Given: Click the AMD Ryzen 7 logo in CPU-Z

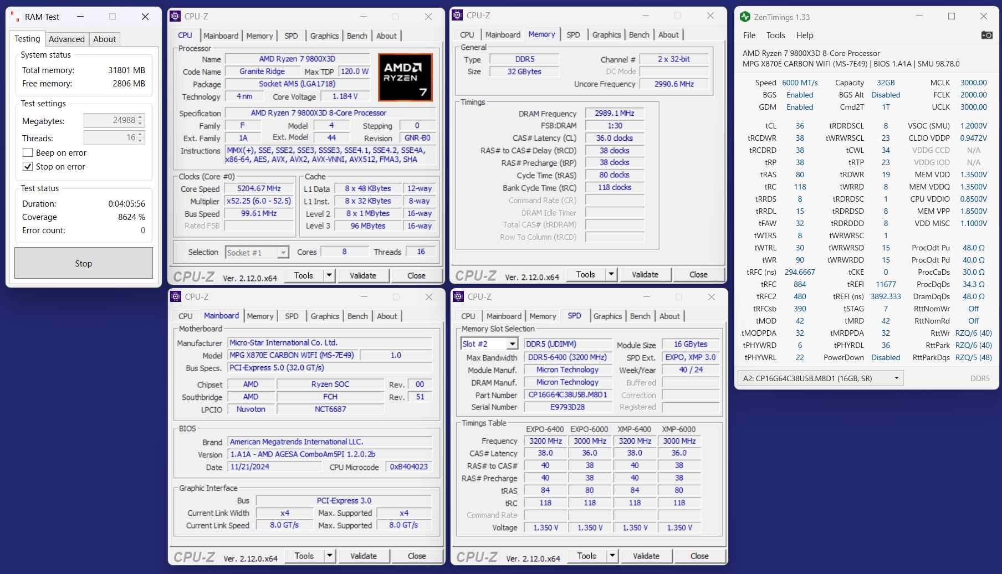Looking at the screenshot, I should click(x=405, y=77).
